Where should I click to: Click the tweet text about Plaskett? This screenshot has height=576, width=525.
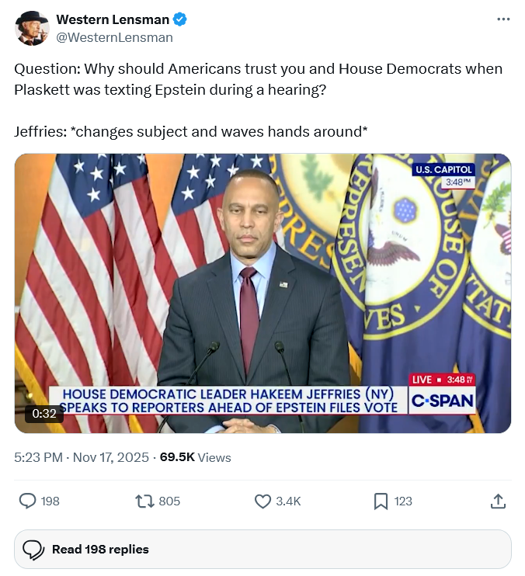click(258, 78)
